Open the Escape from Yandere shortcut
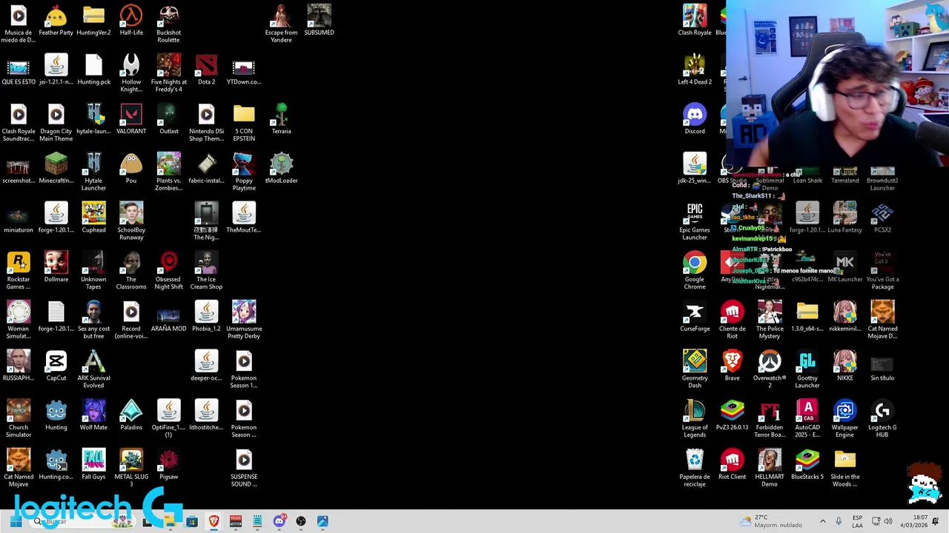 click(x=281, y=24)
